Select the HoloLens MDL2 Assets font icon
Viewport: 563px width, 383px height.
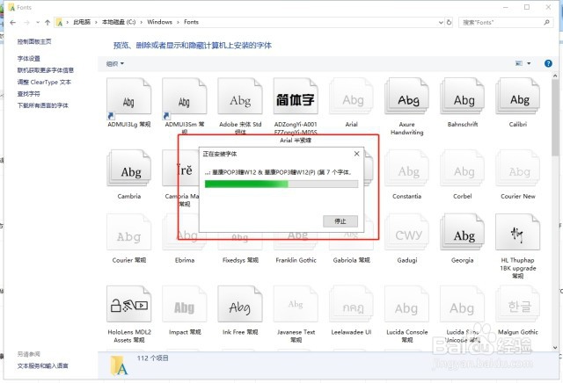pos(129,304)
